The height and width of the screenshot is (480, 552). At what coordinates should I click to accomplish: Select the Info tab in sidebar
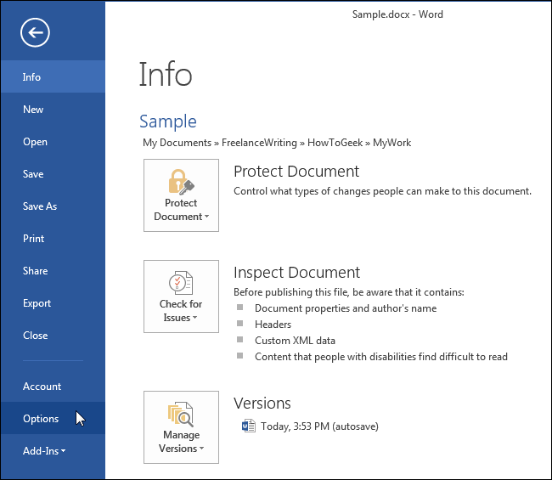tap(53, 76)
